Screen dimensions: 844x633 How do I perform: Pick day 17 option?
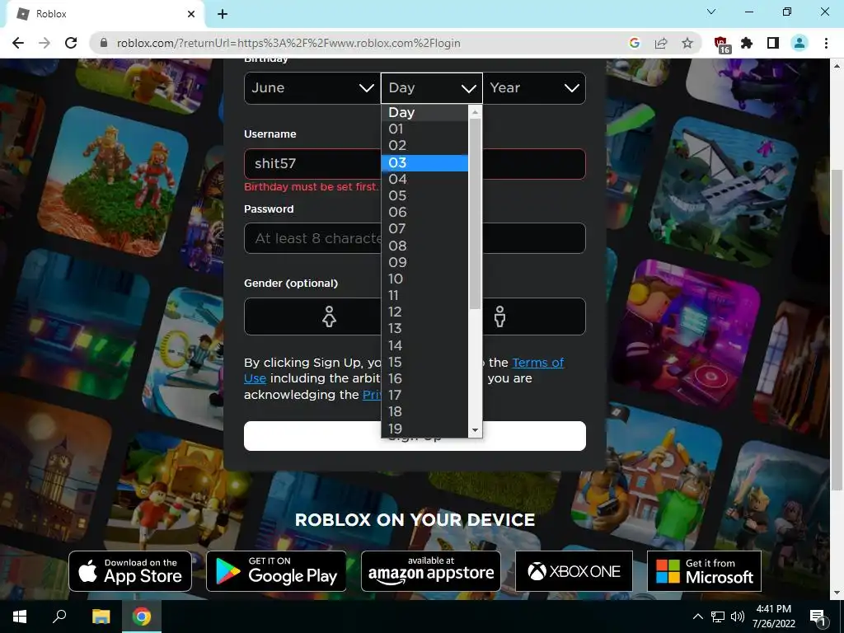tap(424, 396)
